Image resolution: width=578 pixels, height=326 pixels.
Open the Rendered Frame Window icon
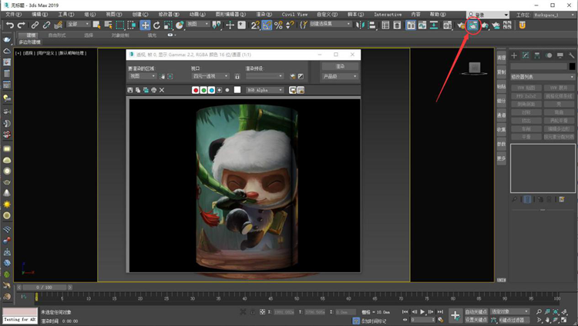(473, 25)
